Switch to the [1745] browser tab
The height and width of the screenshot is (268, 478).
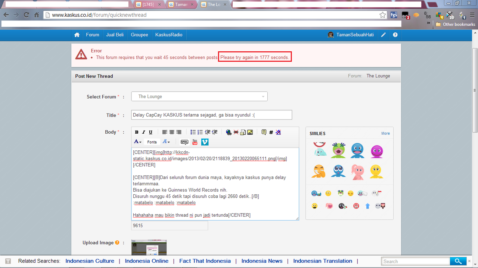149,4
